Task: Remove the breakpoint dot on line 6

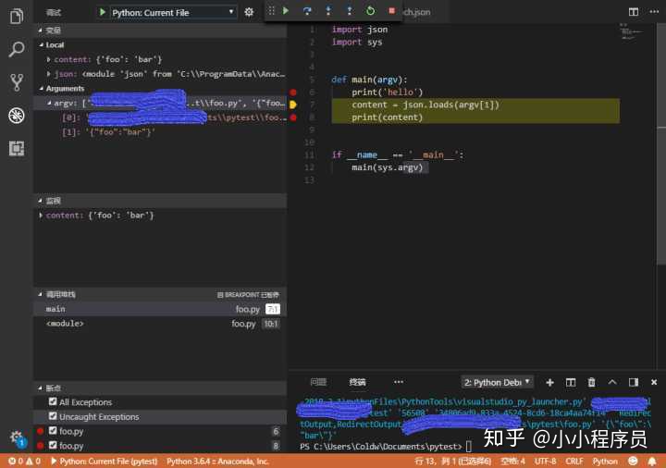Action: tap(293, 92)
